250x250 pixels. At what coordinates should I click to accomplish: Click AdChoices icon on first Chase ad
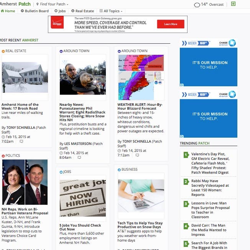point(182,85)
